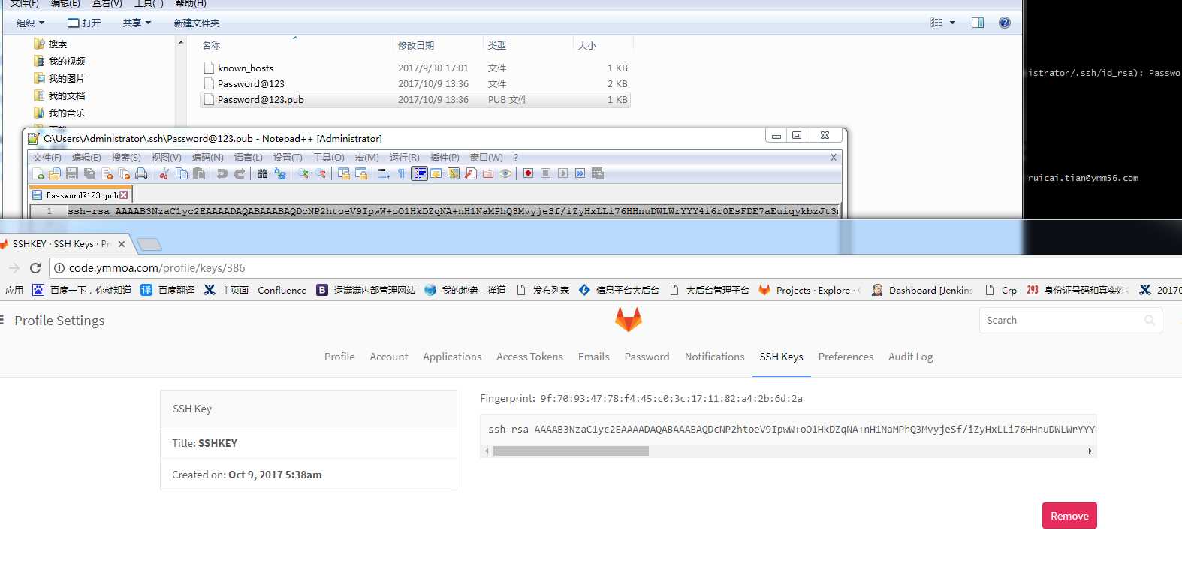Toggle Show All Characters pilcrow icon

point(400,173)
